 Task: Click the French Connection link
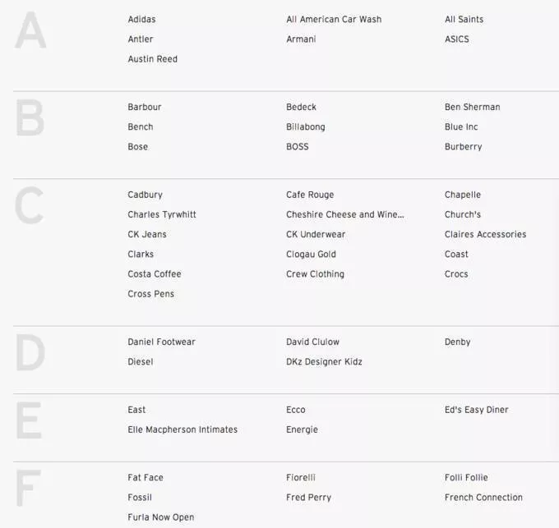click(483, 498)
